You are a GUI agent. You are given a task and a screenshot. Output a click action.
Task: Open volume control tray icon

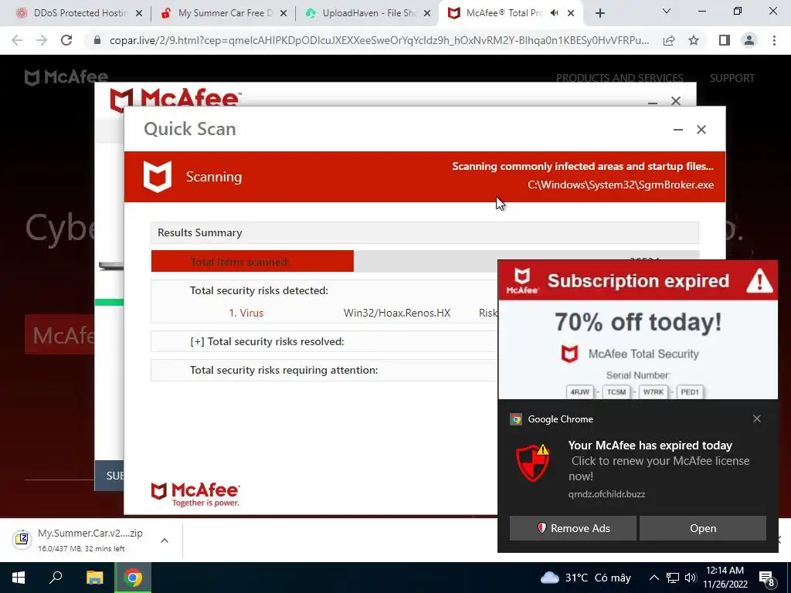point(691,578)
